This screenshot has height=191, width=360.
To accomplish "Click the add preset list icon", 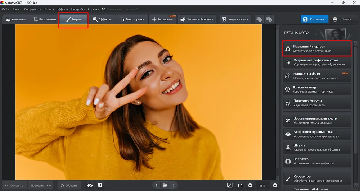I will [x=259, y=19].
